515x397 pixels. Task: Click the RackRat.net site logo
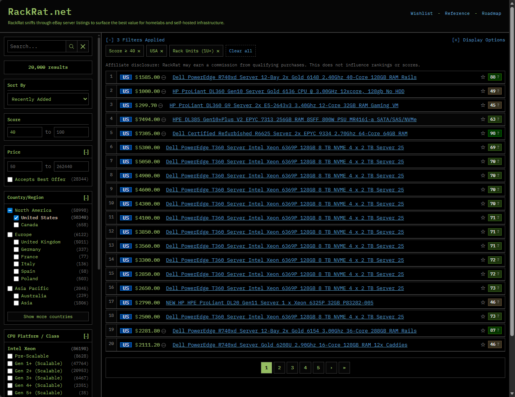pos(40,12)
